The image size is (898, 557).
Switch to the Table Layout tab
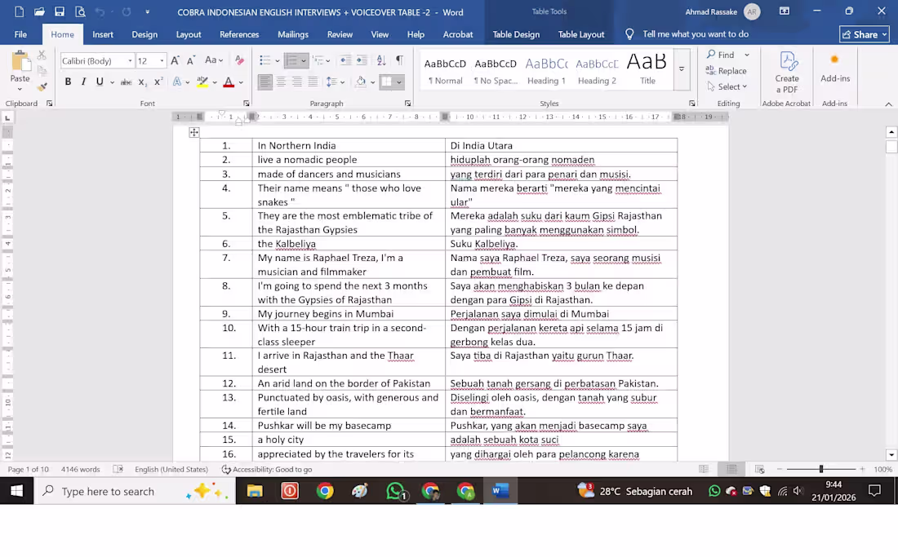tap(581, 34)
